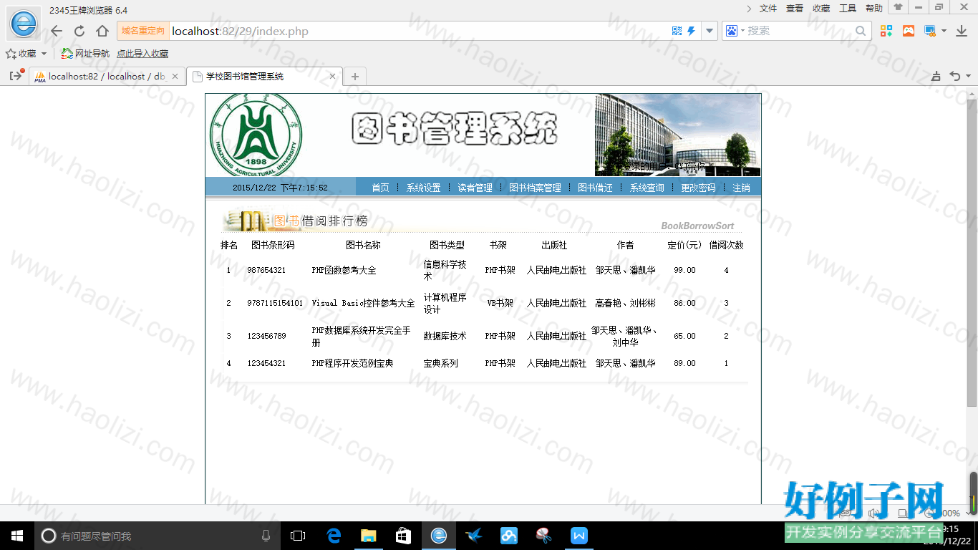Close the localhost:82 phpMyAdmin tab

(x=175, y=76)
